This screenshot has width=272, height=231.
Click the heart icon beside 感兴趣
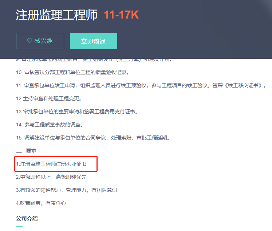click(29, 41)
